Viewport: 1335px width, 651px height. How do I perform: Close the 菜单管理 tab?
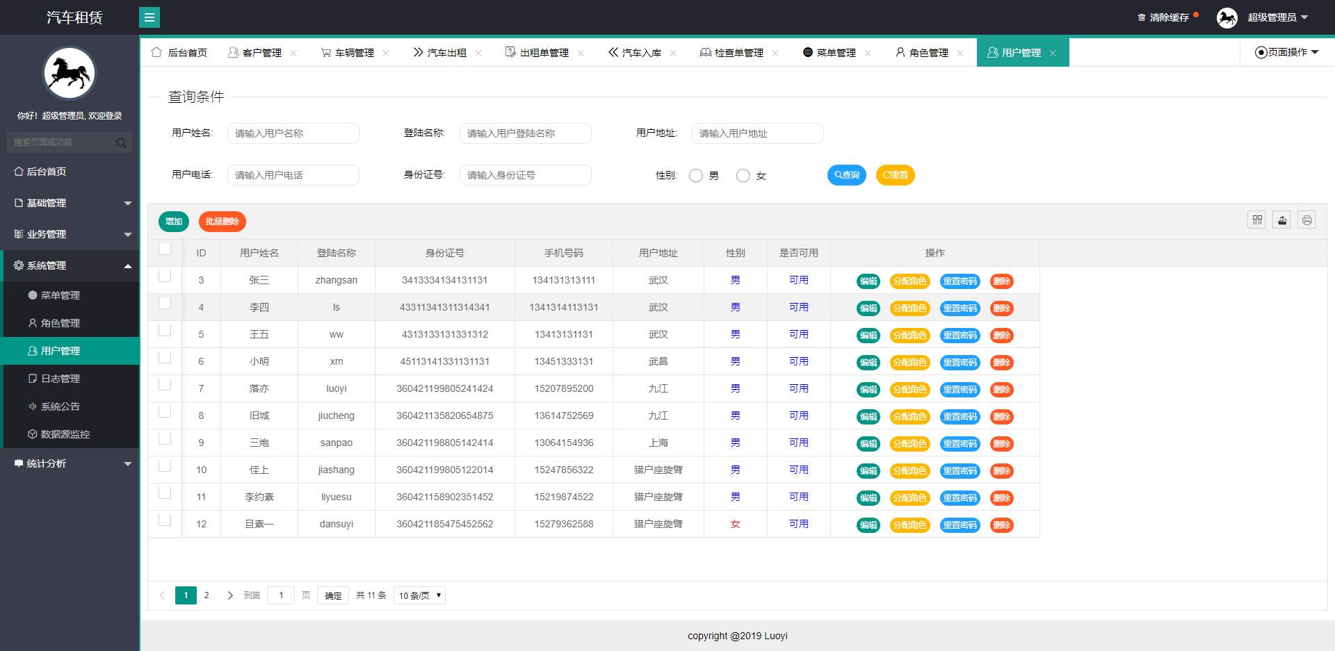(868, 53)
